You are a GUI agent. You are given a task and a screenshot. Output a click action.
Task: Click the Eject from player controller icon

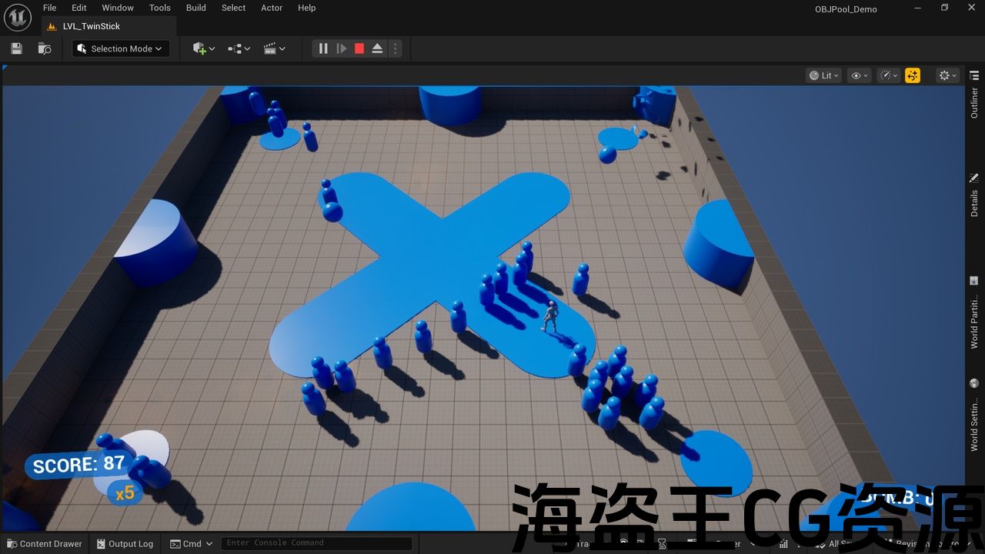click(377, 48)
